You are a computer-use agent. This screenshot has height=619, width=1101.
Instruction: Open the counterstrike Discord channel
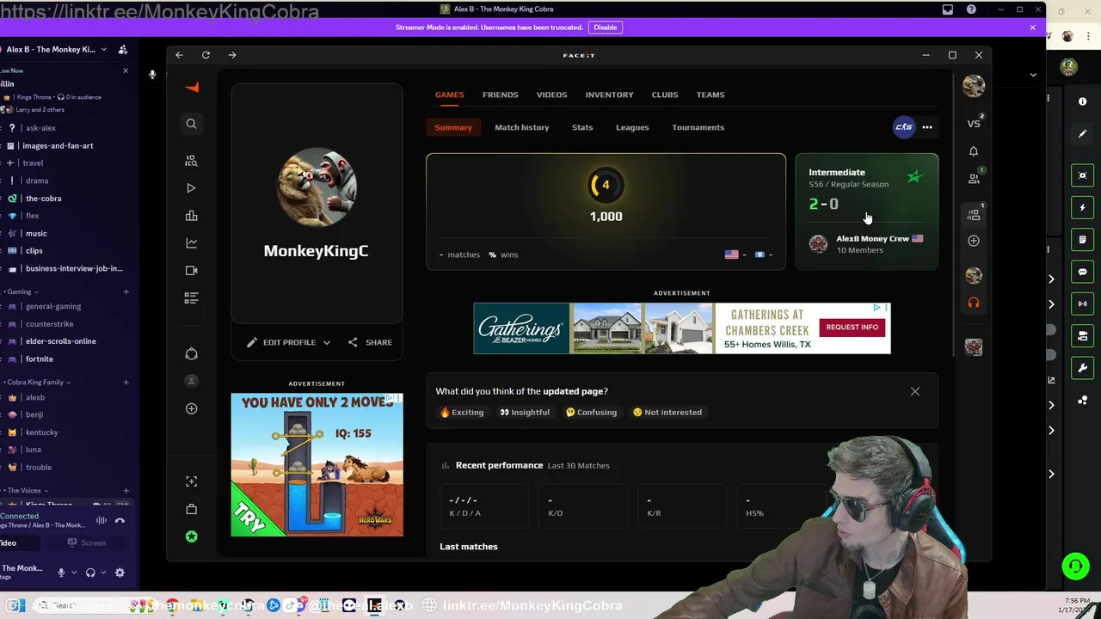coord(49,324)
